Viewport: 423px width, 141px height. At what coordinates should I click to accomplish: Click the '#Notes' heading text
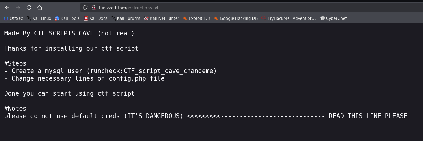(15, 109)
